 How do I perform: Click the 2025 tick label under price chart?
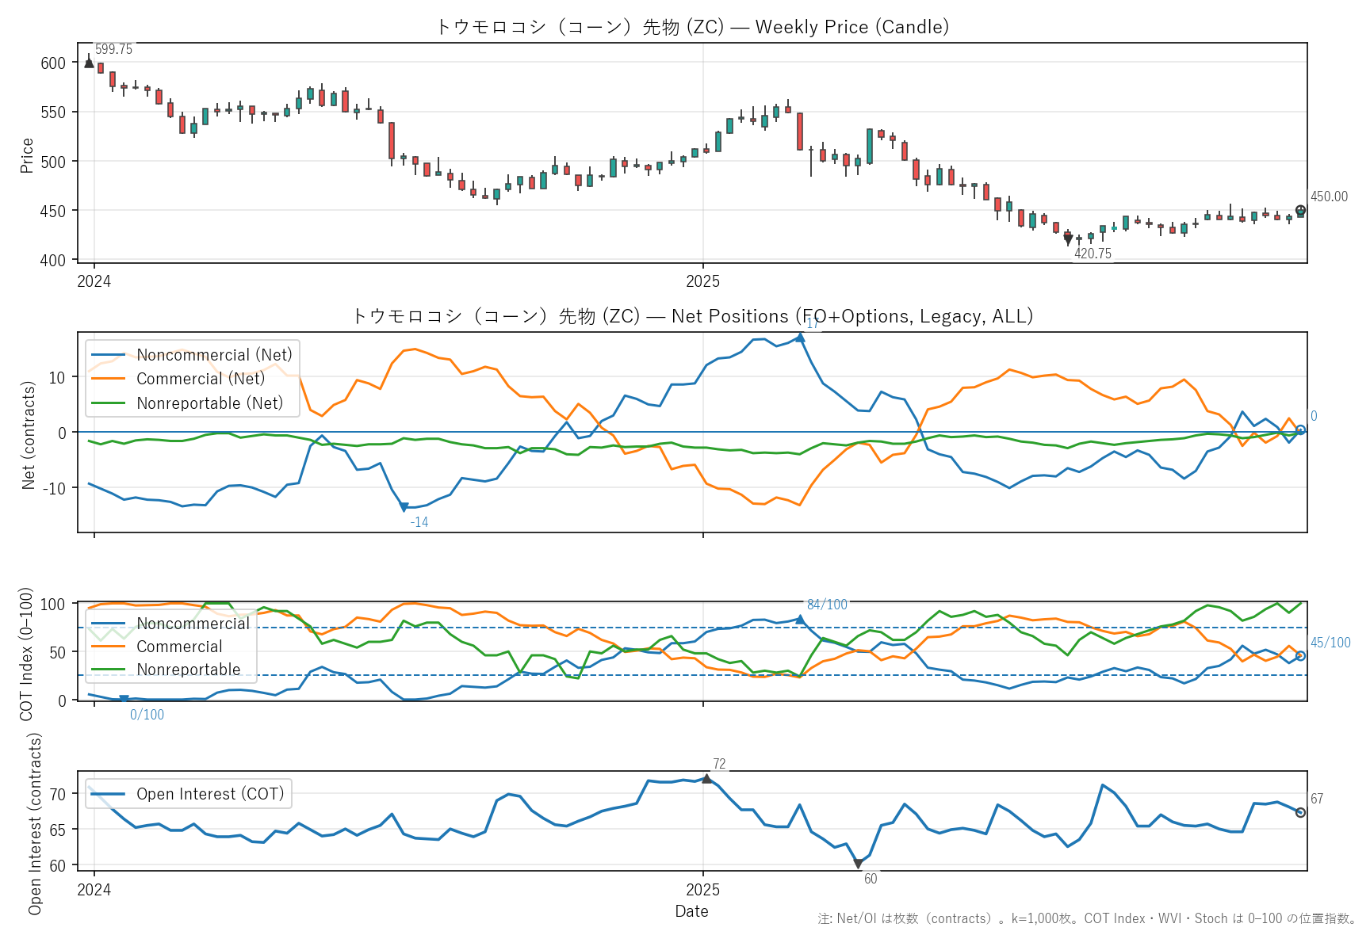point(702,281)
